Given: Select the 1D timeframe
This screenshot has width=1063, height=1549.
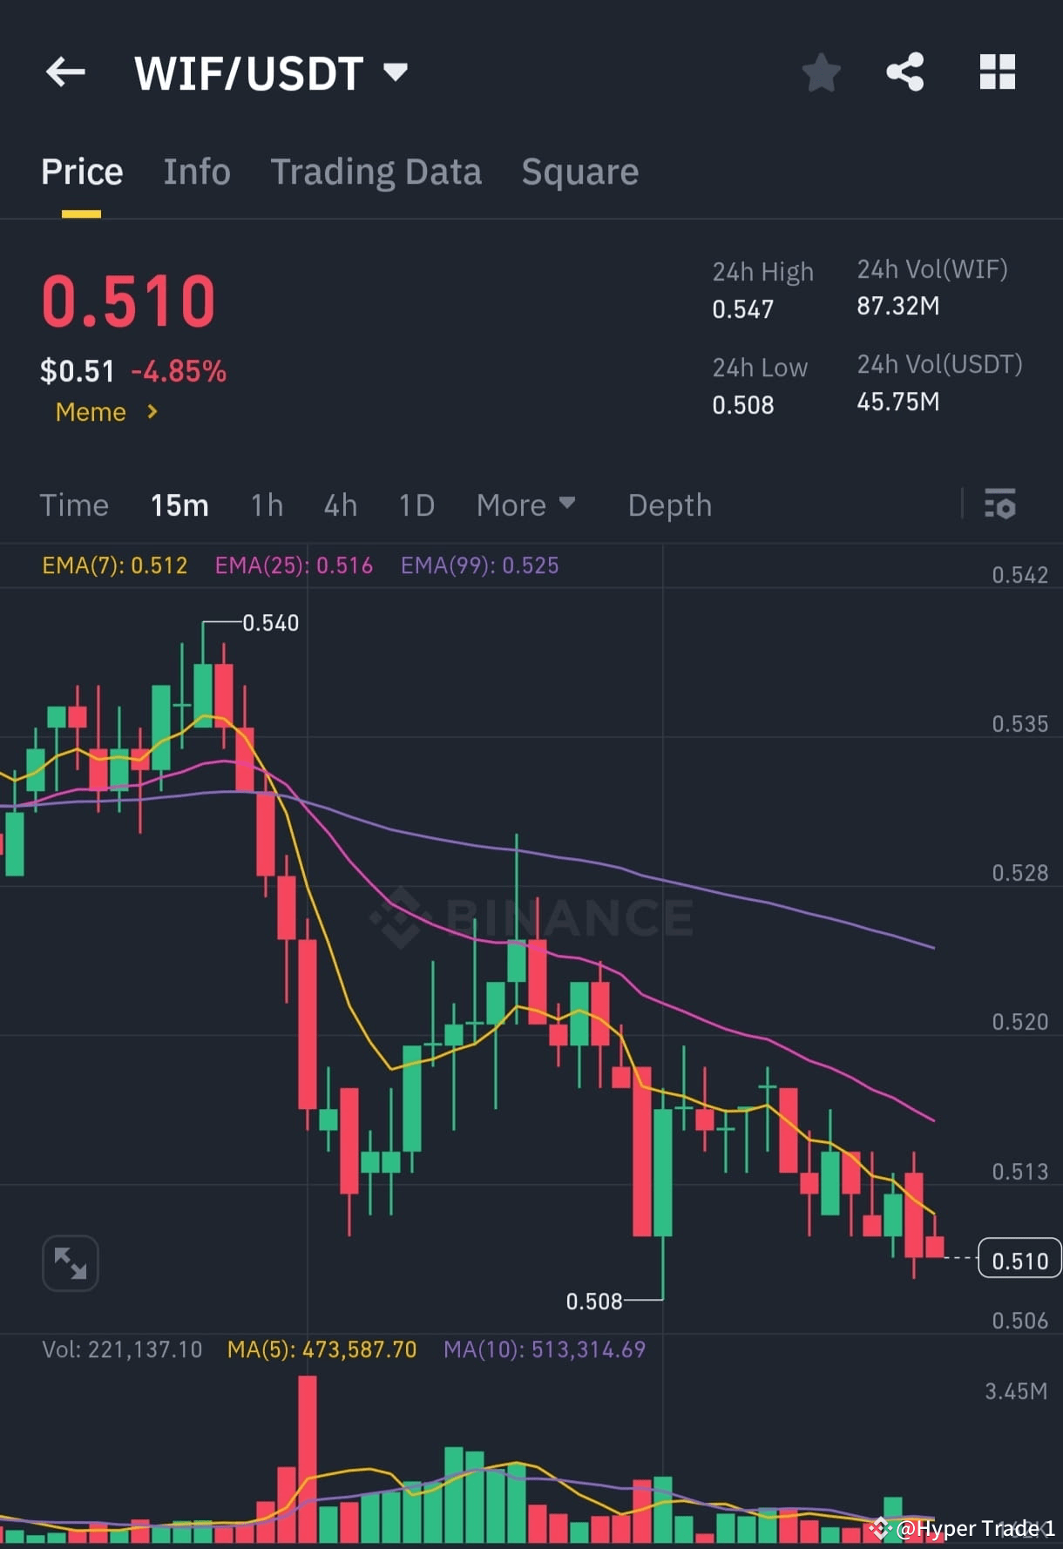Looking at the screenshot, I should tap(416, 505).
